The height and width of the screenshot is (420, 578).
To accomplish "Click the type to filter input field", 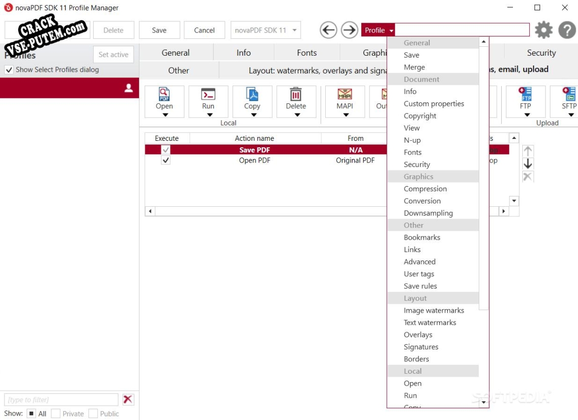I will (61, 399).
